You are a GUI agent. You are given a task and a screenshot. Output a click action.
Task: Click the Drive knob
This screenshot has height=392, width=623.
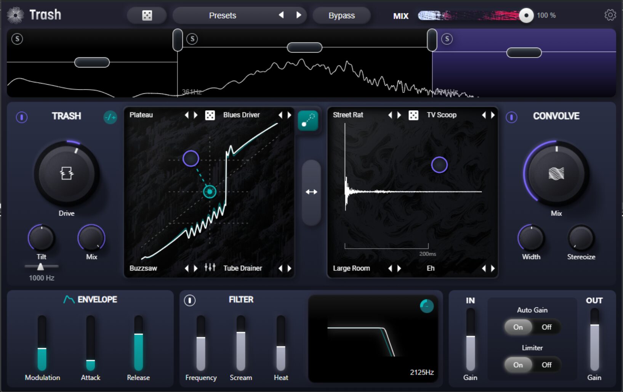67,174
